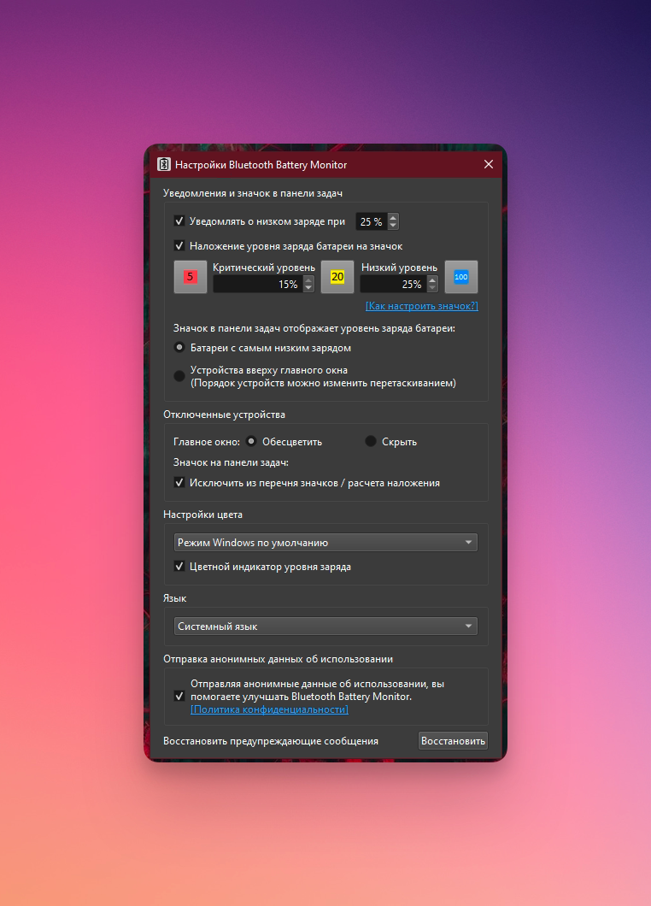
Task: Click the red critical level icon button showing 5
Action: 191,277
